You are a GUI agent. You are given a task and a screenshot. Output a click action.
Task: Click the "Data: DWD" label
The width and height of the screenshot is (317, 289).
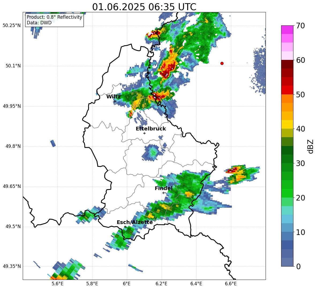[39, 23]
